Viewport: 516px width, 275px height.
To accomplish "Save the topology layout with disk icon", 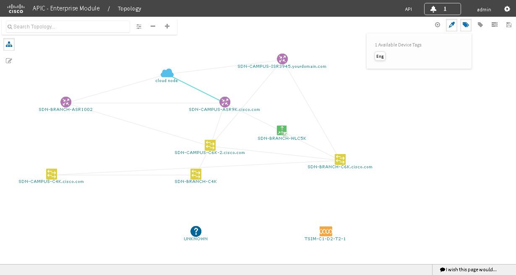I will 509,25.
